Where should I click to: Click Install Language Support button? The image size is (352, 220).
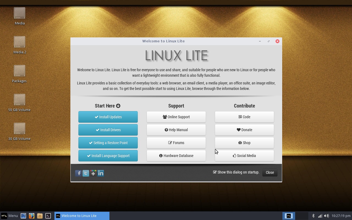(108, 156)
